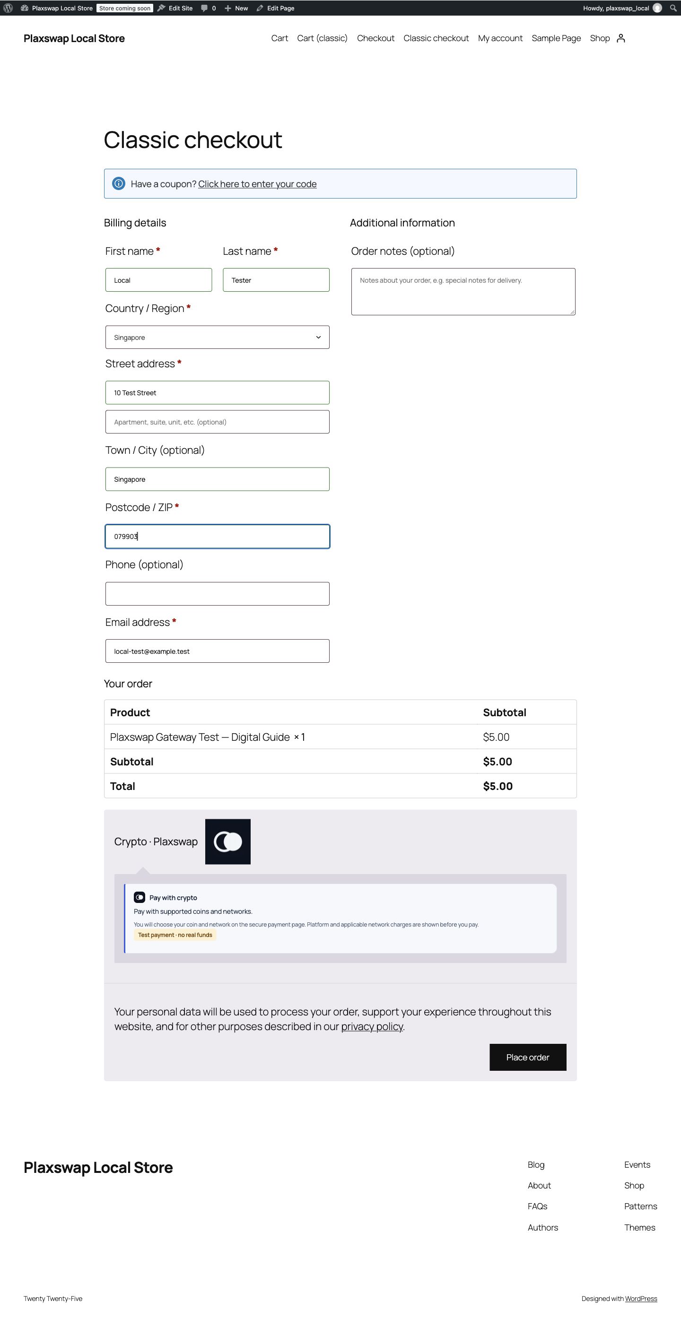Open comments bubble icon in admin bar

204,8
